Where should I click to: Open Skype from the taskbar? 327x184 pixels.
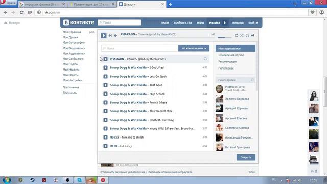click(x=80, y=180)
